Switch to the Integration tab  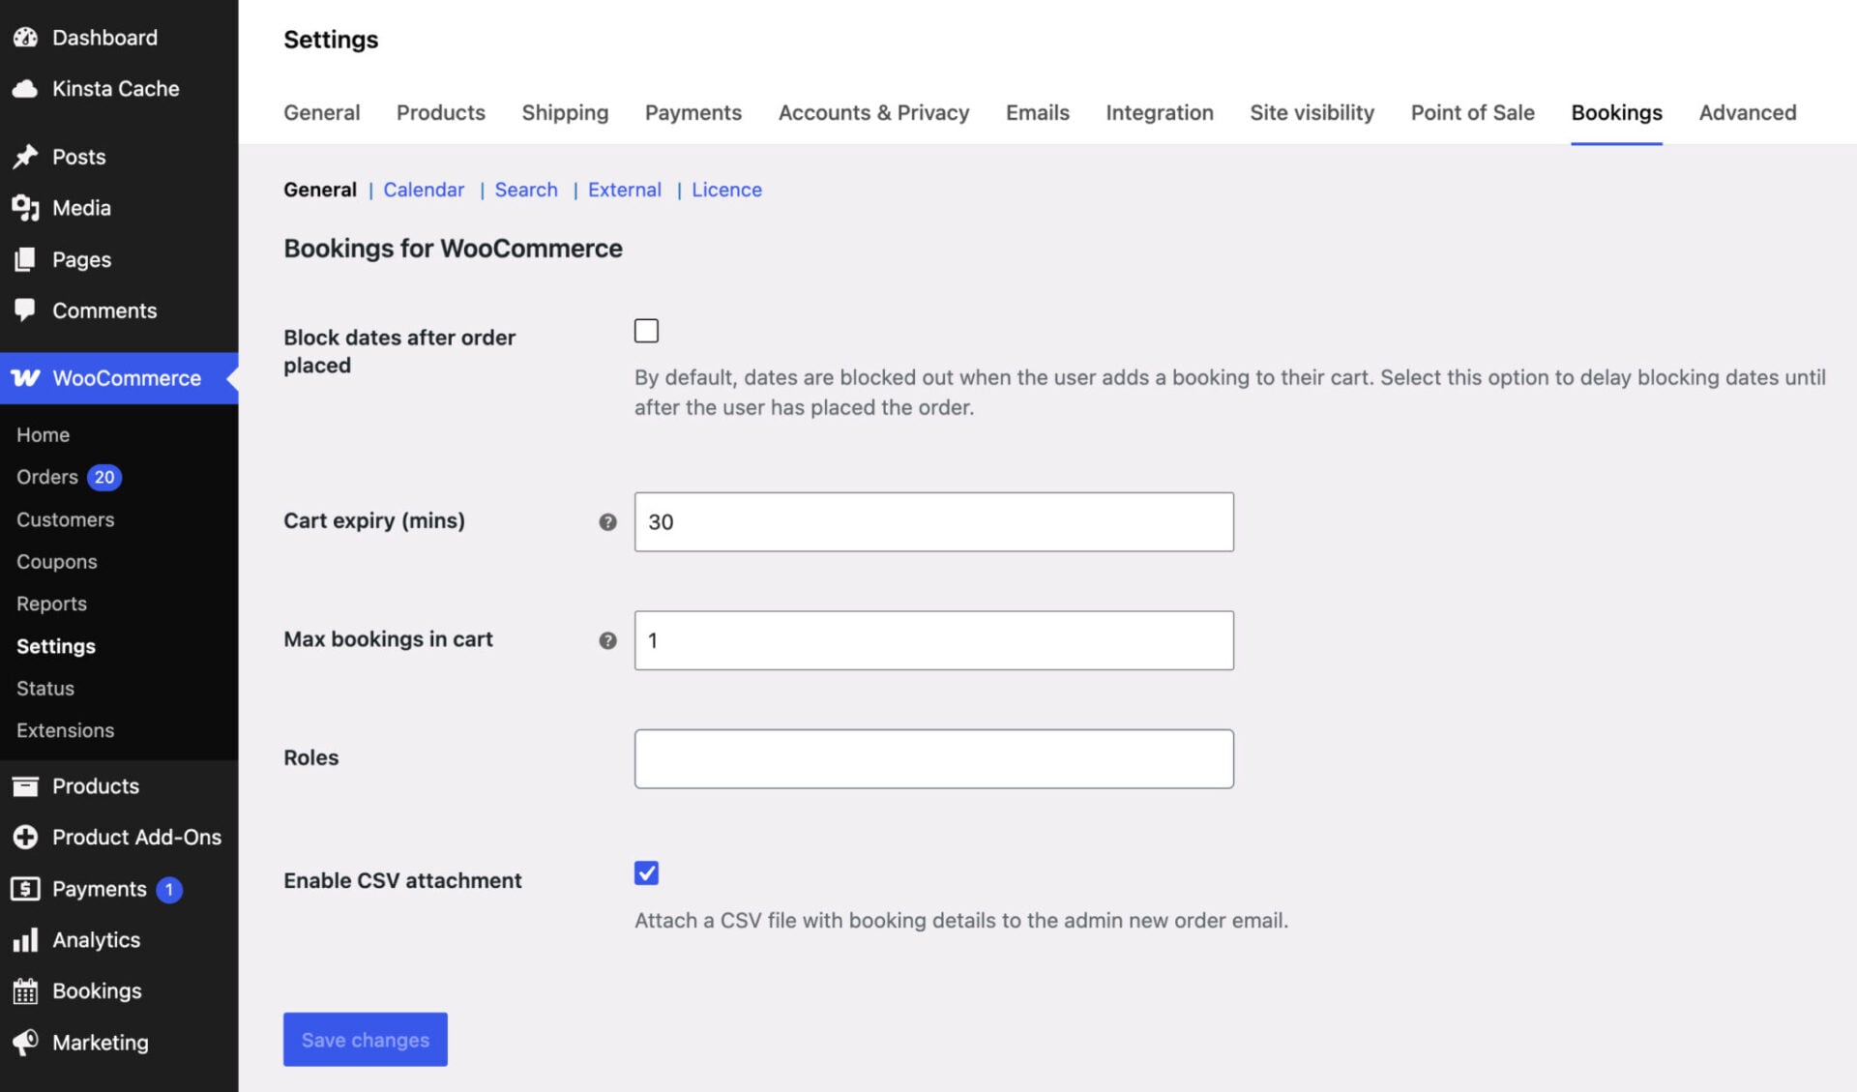tap(1160, 112)
